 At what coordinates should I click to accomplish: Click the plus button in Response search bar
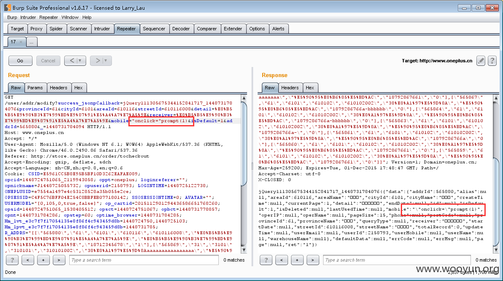coord(297,260)
